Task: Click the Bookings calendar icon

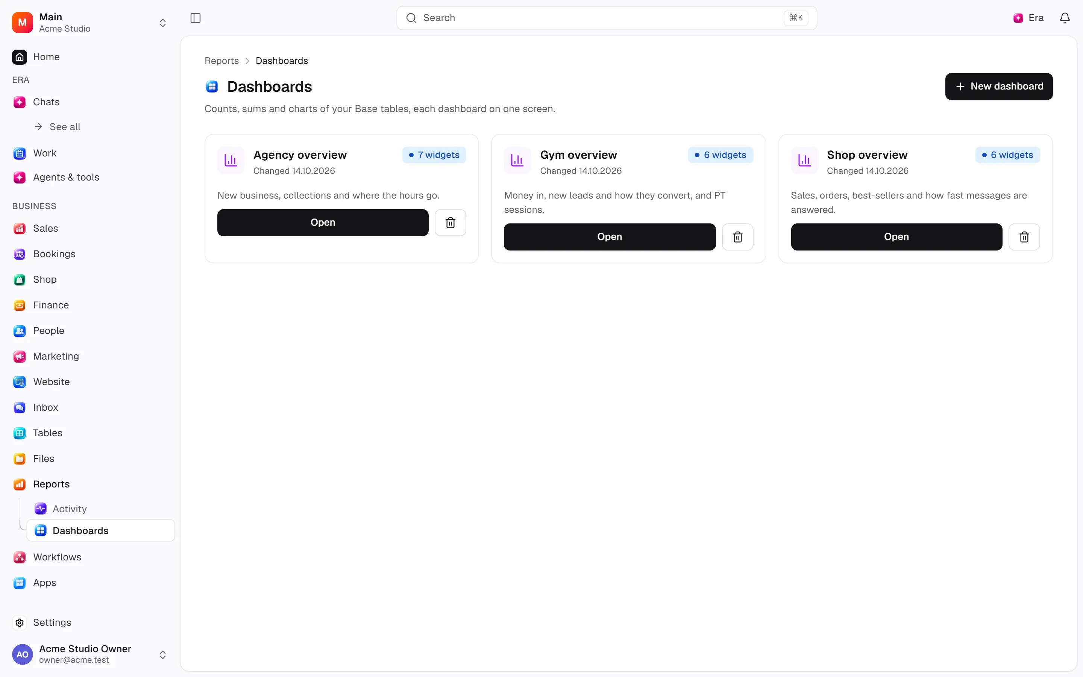Action: point(19,254)
